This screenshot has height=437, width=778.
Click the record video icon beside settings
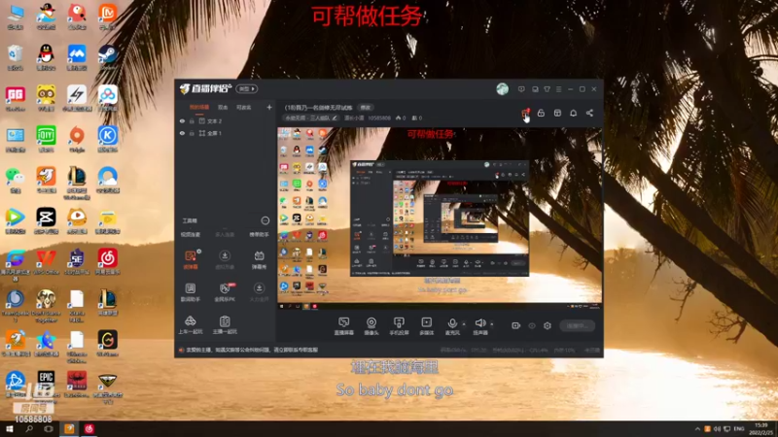516,325
